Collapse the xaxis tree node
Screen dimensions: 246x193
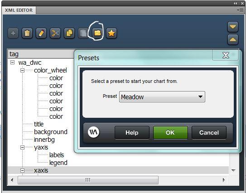tap(23, 170)
